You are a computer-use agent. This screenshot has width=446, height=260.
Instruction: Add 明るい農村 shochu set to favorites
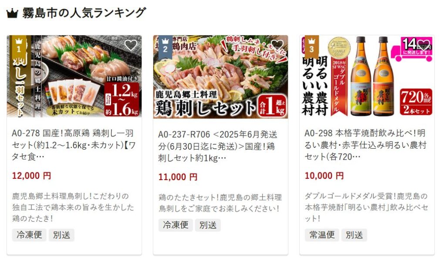click(x=423, y=45)
